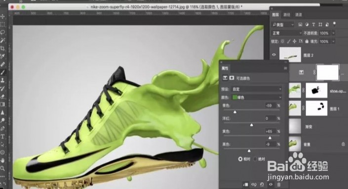Select the Healing Brush tool
This screenshot has height=189, width=348.
tap(2, 64)
